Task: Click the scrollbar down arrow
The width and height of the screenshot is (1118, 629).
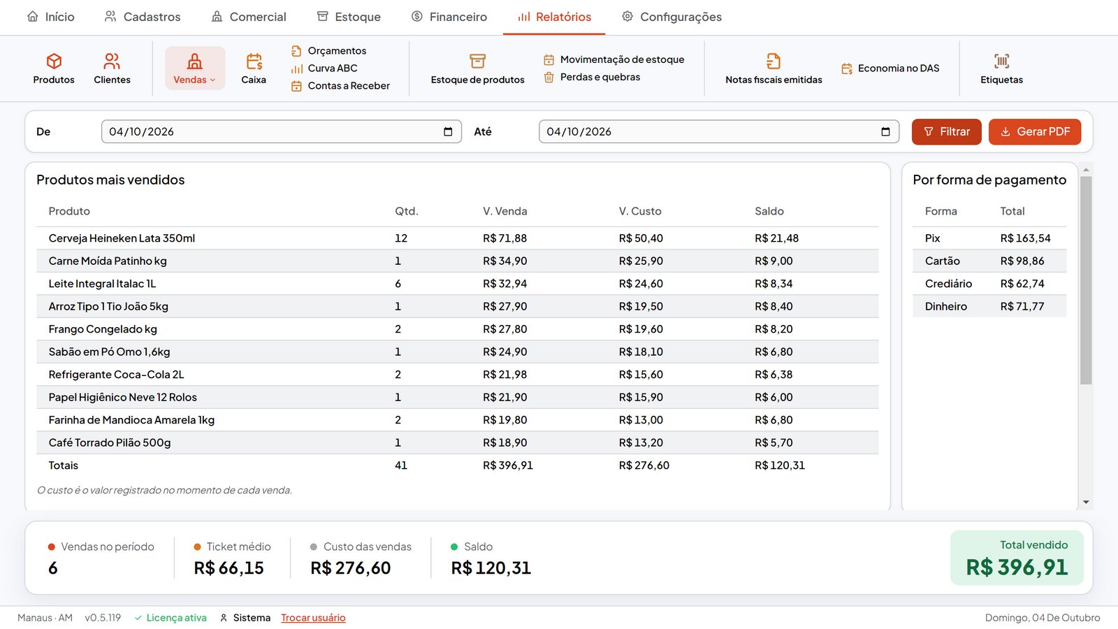Action: pyautogui.click(x=1086, y=502)
